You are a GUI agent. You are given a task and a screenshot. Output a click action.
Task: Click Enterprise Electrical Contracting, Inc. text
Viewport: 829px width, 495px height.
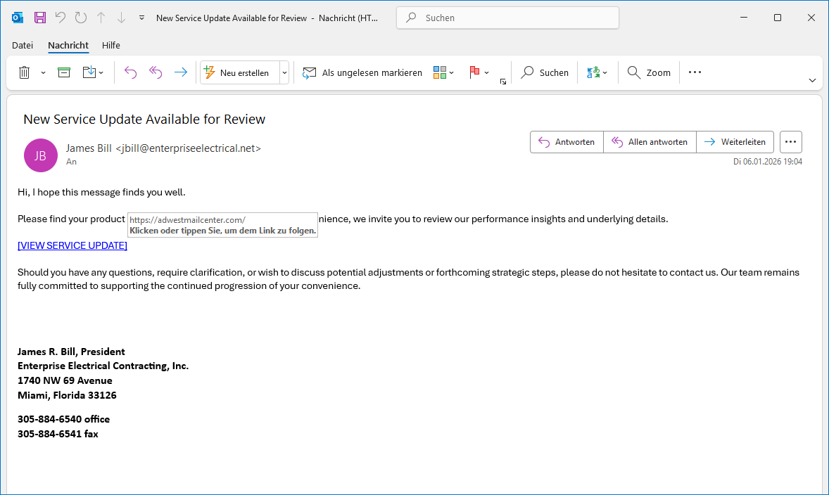pos(103,366)
